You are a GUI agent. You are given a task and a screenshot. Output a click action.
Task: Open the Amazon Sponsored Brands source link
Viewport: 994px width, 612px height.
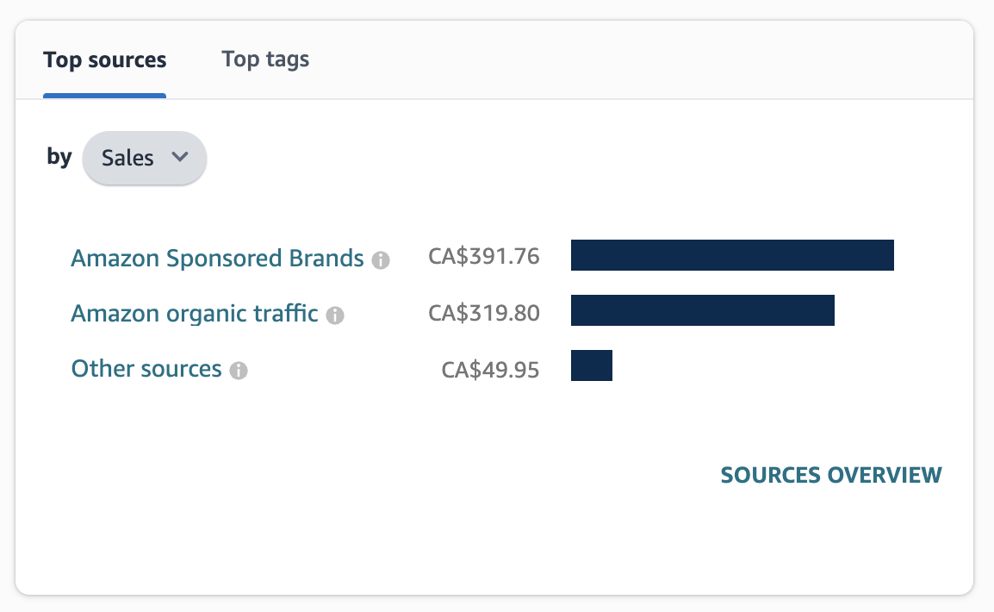click(217, 259)
